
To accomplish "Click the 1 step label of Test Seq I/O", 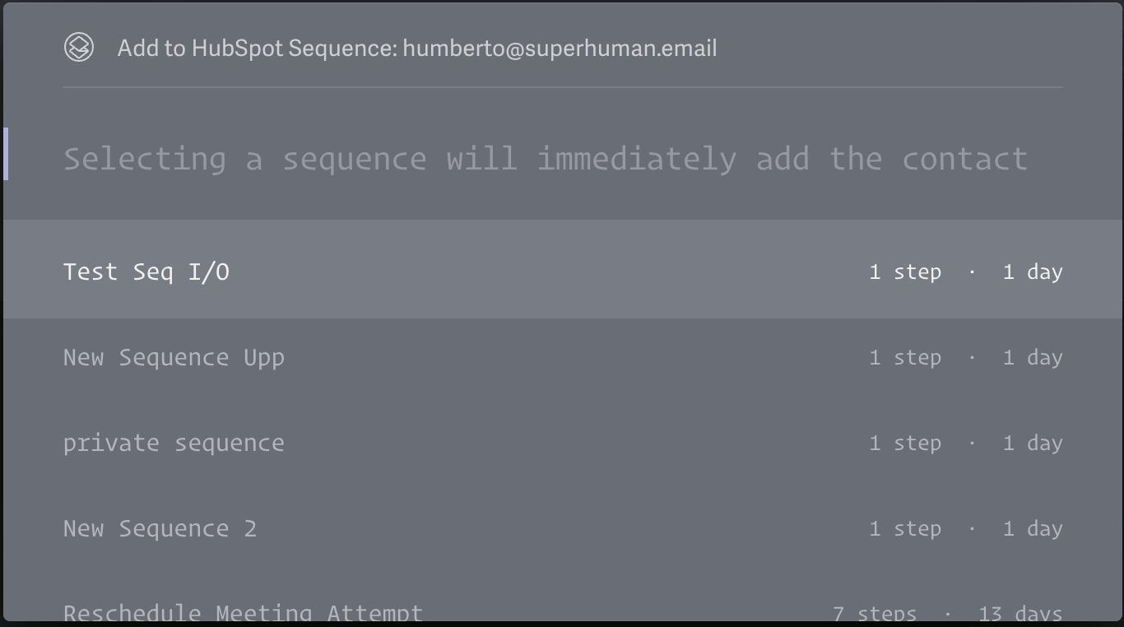I will (905, 272).
